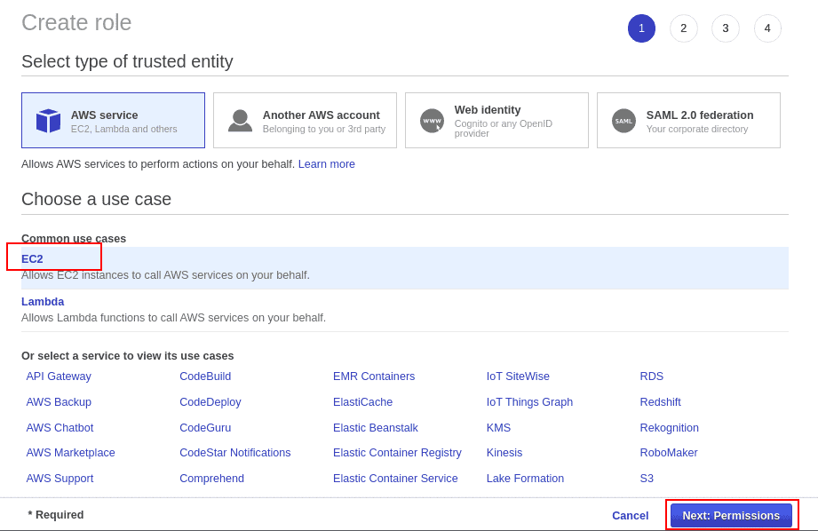Select AWS service trusted entity card

point(113,121)
